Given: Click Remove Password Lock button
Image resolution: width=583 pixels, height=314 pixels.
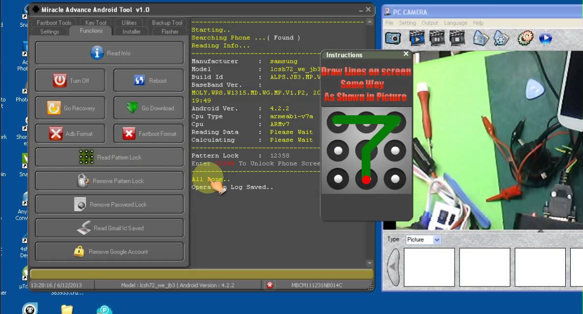Looking at the screenshot, I should pyautogui.click(x=109, y=204).
